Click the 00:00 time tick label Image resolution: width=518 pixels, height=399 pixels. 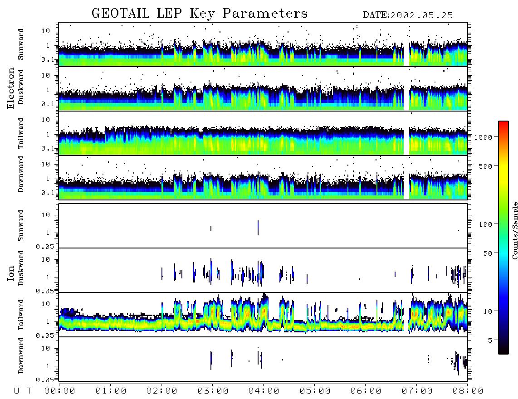60,391
